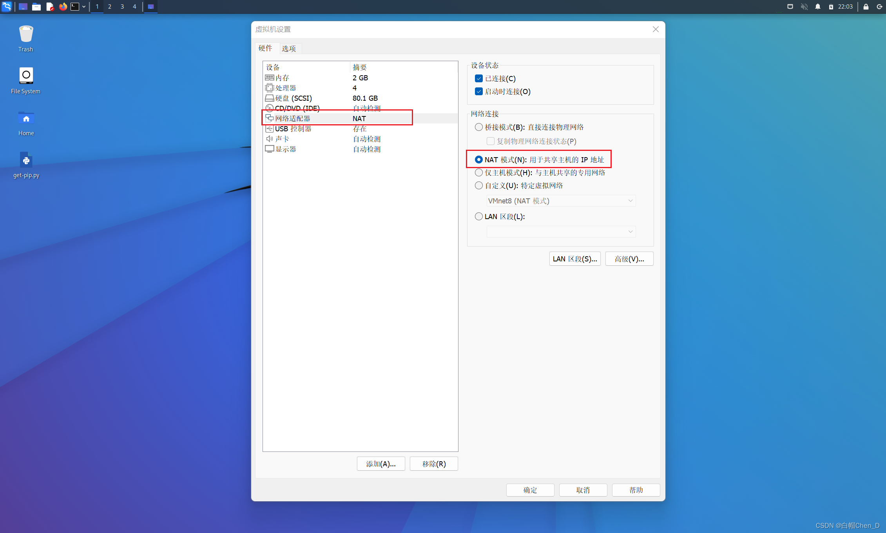This screenshot has height=533, width=886.
Task: Click the hard disk SCSI device icon
Action: 269,98
